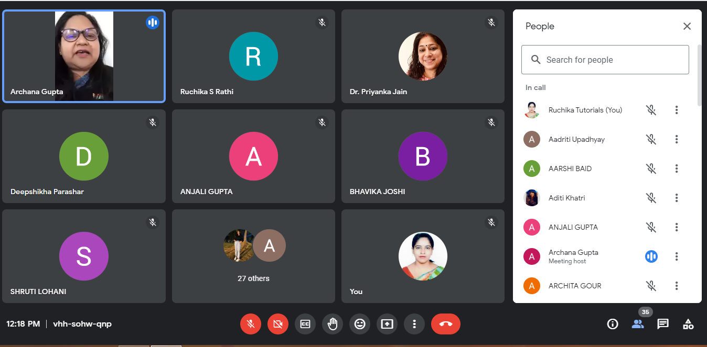Click the people panel scrollbar
The image size is (707, 347).
[x=699, y=76]
